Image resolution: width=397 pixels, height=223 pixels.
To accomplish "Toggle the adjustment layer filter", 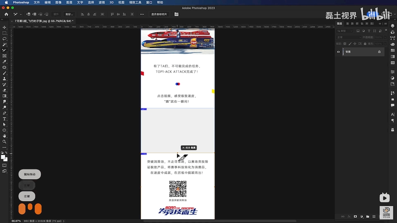I will pyautogui.click(x=364, y=31).
